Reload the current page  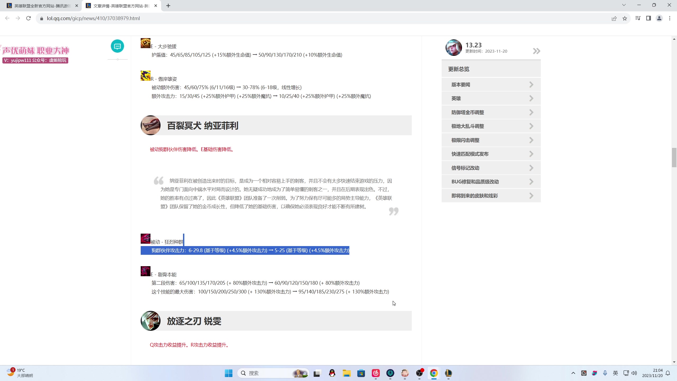click(29, 18)
